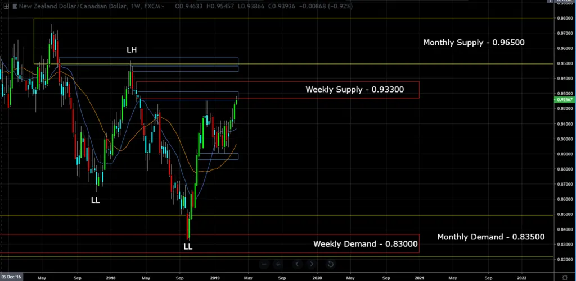Click the 0.82000 price axis label
Image resolution: width=576 pixels, height=281 pixels.
click(x=566, y=259)
